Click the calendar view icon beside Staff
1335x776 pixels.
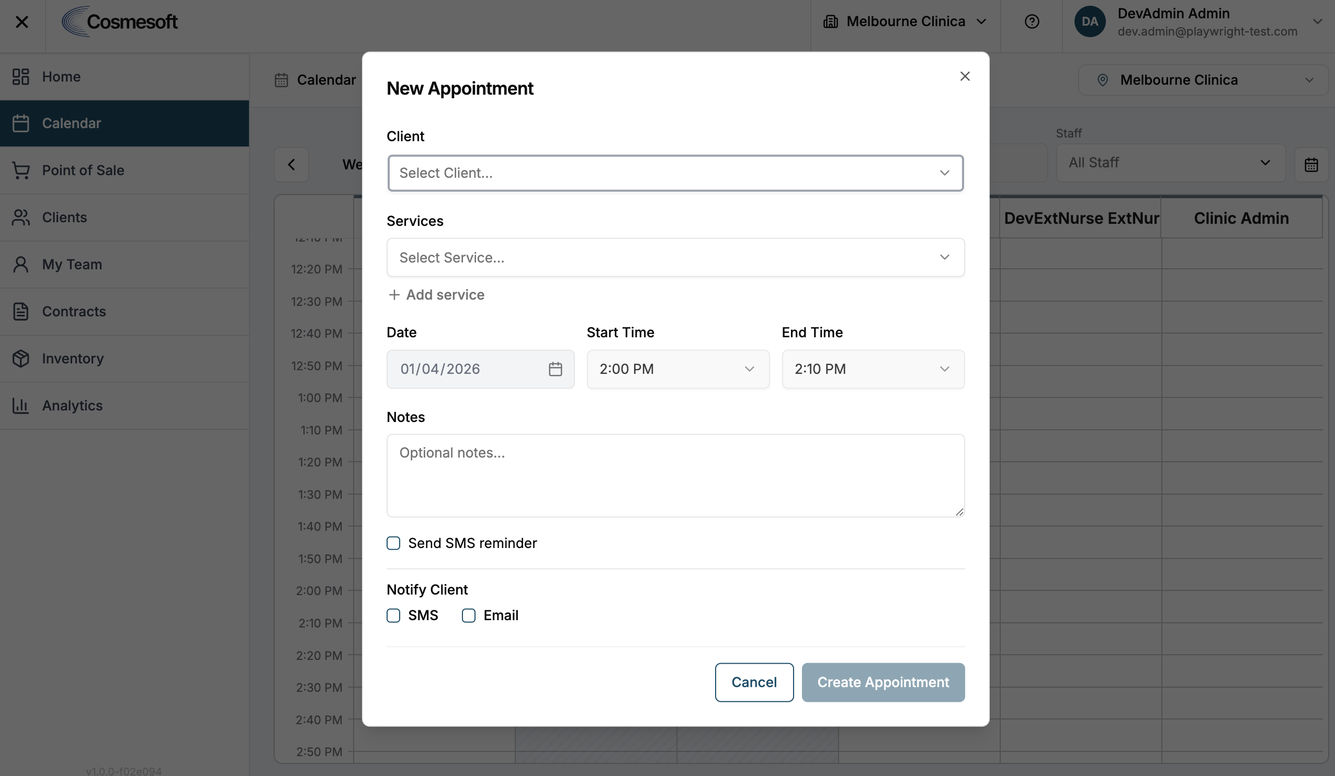(x=1310, y=164)
